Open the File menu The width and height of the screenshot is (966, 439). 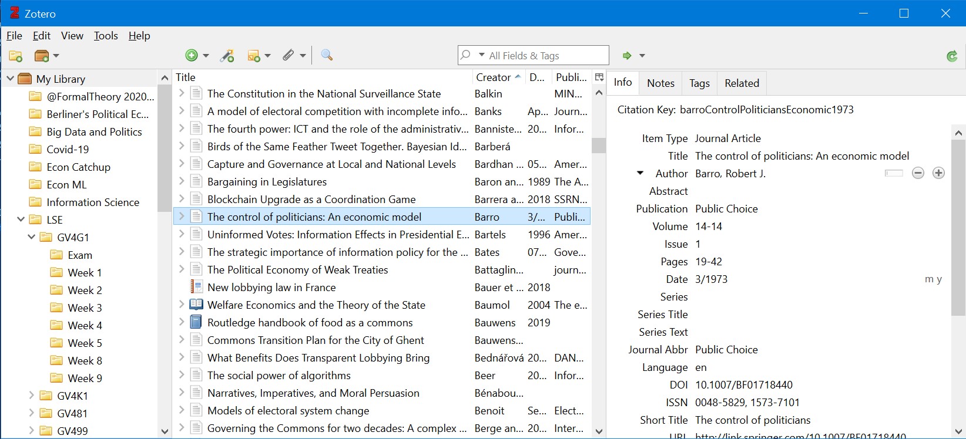(x=14, y=36)
